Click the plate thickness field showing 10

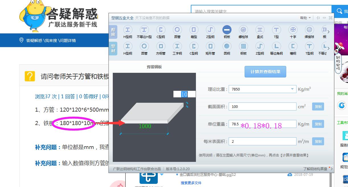tap(184, 94)
